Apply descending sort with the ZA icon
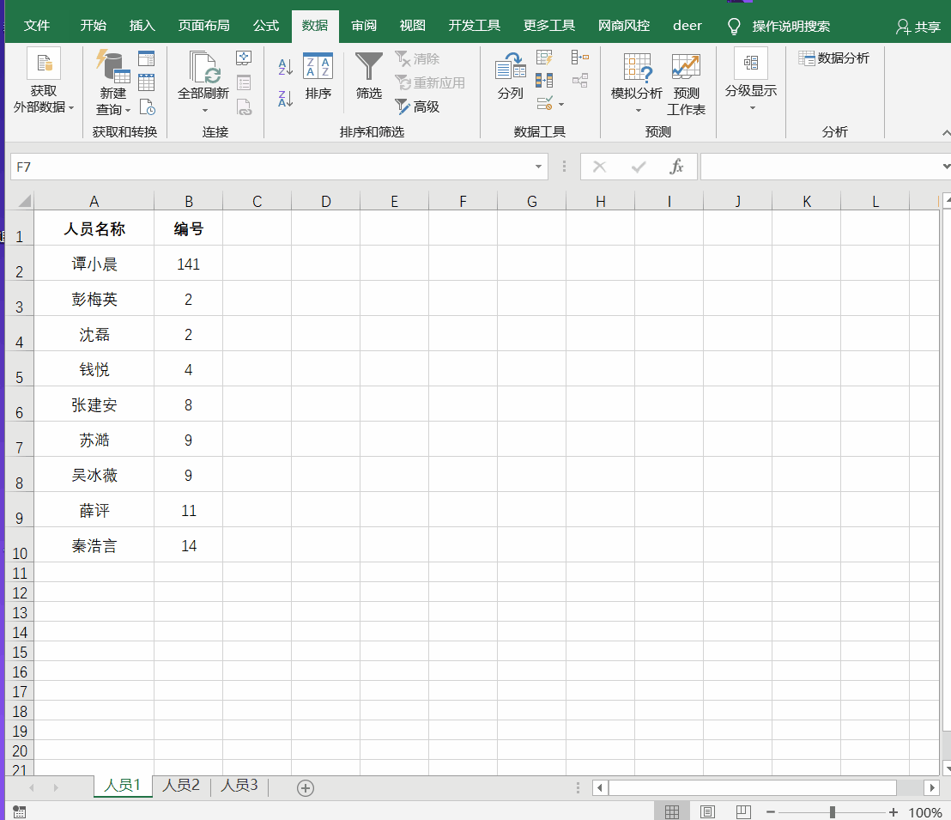 [x=284, y=97]
